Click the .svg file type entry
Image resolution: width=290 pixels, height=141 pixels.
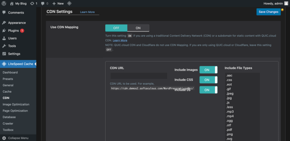click(x=229, y=139)
